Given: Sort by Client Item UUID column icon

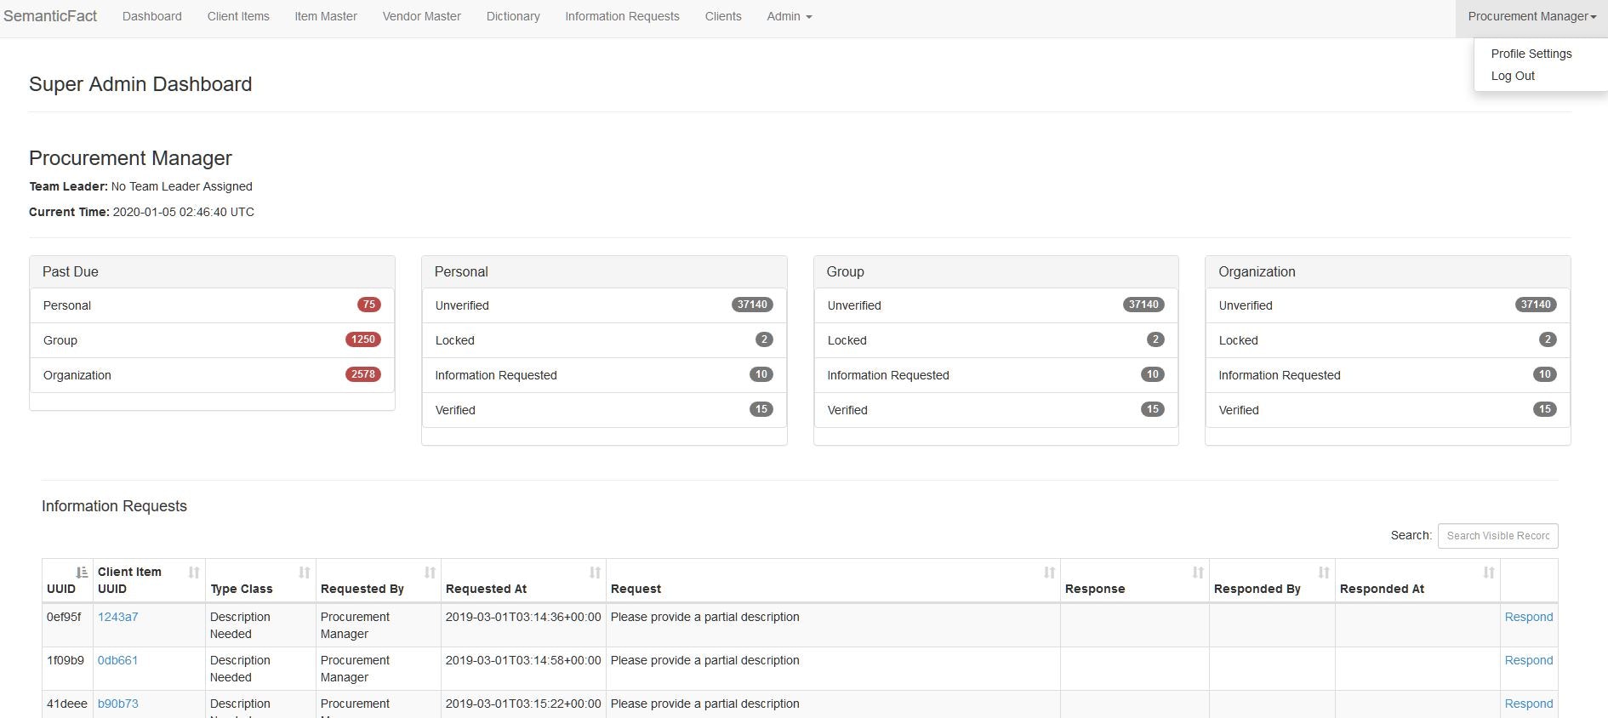Looking at the screenshot, I should tap(194, 573).
